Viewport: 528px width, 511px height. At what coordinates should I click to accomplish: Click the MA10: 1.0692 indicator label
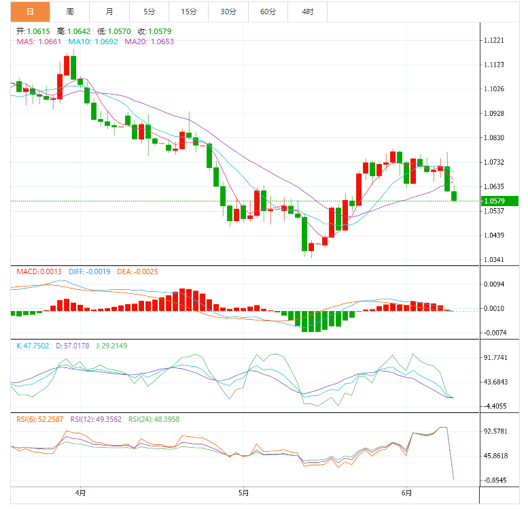[93, 42]
